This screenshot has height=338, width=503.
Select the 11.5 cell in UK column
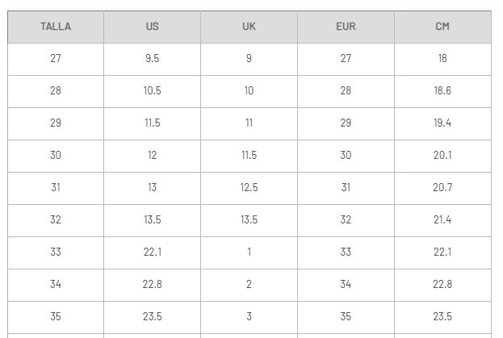click(x=249, y=156)
